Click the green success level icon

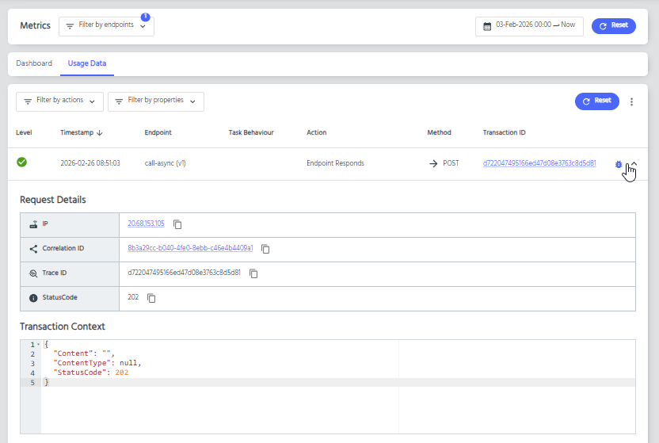22,162
